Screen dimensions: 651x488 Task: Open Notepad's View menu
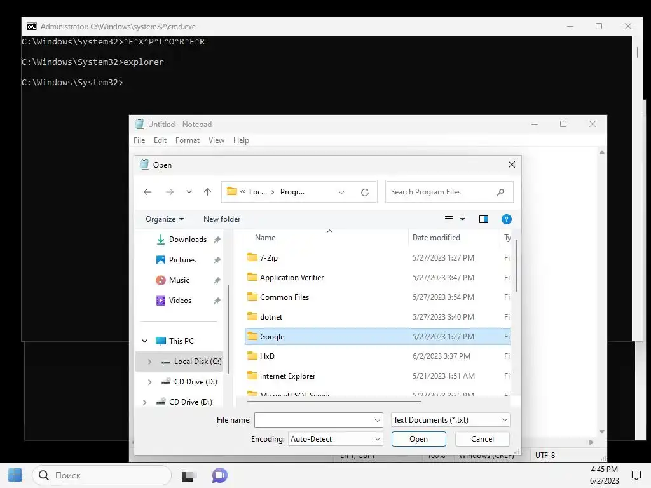coord(216,140)
